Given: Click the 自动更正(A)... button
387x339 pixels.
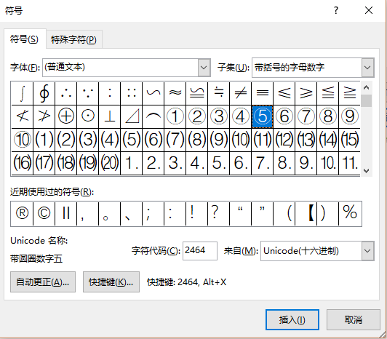Looking at the screenshot, I should click(x=43, y=282).
